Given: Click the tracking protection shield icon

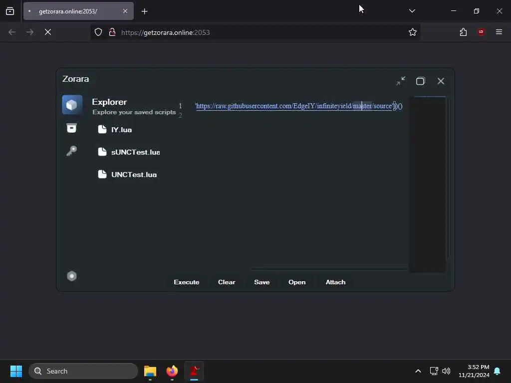Looking at the screenshot, I should point(98,32).
